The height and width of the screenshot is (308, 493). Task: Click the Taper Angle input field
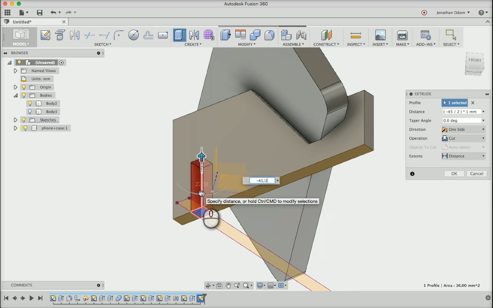461,121
